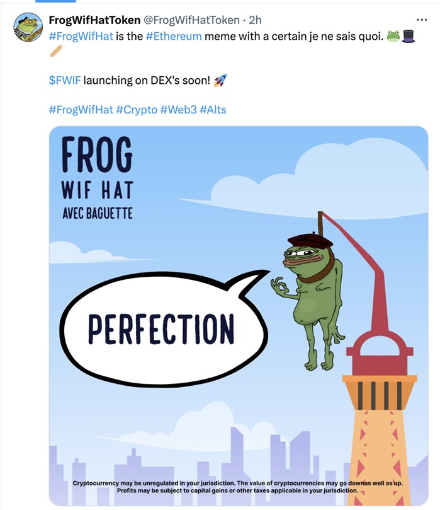The width and height of the screenshot is (440, 510).
Task: Open the FrogWifHatToken display name link
Action: coord(94,21)
